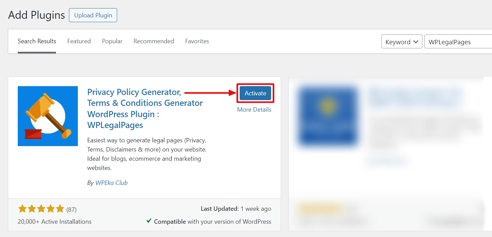The height and width of the screenshot is (237, 492).
Task: Visit the WPEka Club author link
Action: click(x=112, y=183)
